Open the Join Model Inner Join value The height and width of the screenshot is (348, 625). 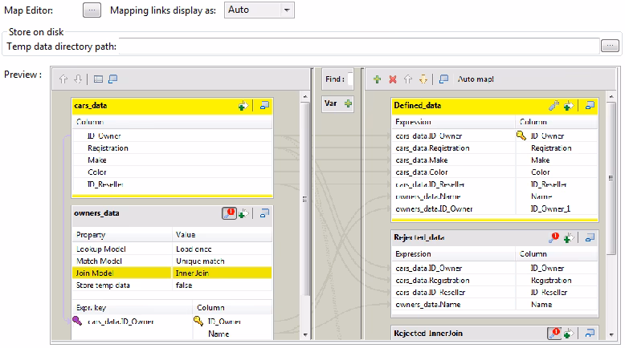[222, 273]
